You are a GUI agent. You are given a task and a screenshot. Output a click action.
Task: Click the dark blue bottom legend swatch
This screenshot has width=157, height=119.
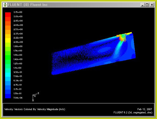(8, 96)
